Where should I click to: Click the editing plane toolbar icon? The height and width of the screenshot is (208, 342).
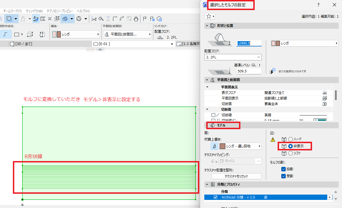pyautogui.click(x=65, y=19)
